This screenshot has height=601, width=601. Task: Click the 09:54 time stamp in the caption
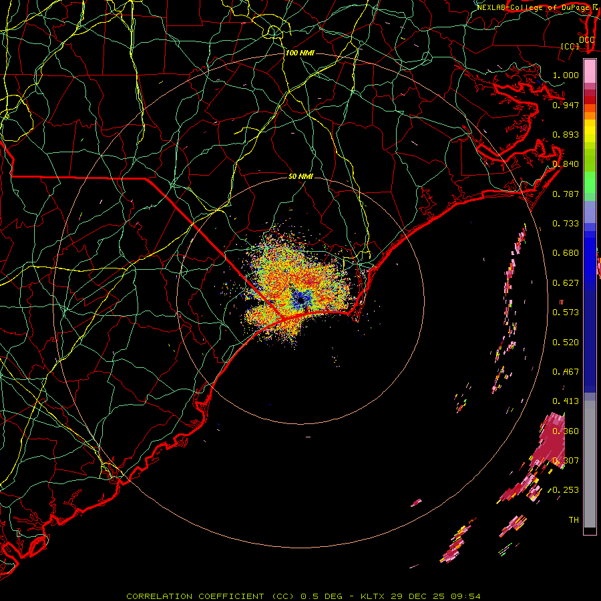point(465,596)
